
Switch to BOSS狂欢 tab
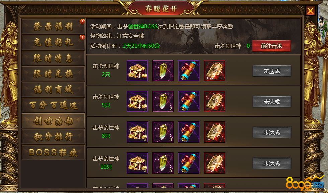53,152
